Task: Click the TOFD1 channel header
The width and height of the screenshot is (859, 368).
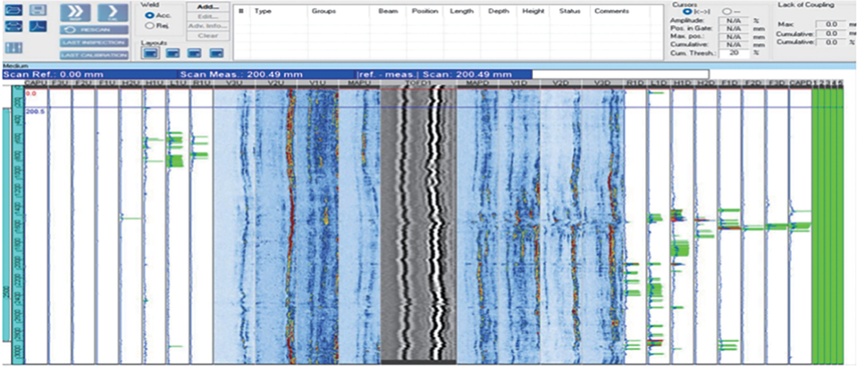Action: 418,83
